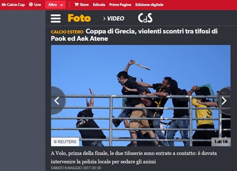
Task: Click the yellow Foto logo
Action: point(79,18)
